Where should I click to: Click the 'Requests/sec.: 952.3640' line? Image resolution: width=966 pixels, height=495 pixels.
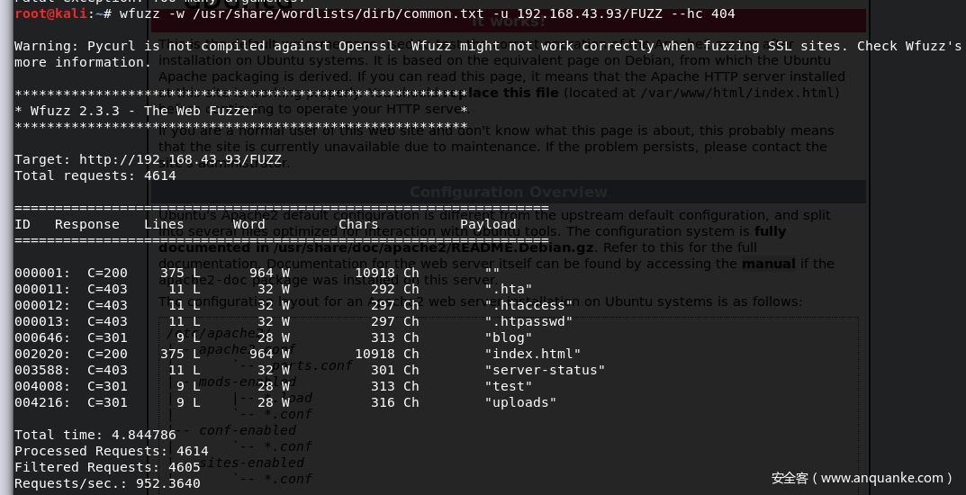coord(107,483)
